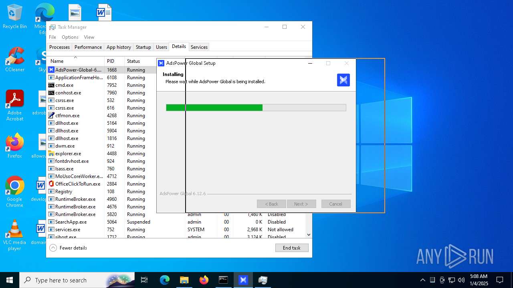Launch Adobe Acrobat from the desktop
This screenshot has height=288, width=513.
(15, 106)
